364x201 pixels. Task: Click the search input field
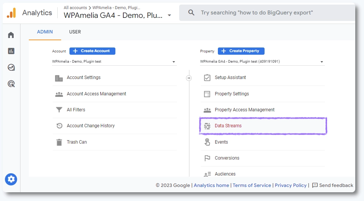click(266, 13)
